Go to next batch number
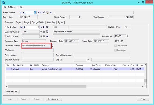The height and width of the screenshot is (105, 154). (38, 13)
